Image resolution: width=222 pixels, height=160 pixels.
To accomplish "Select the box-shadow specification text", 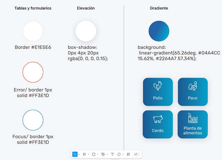I will click(88, 53).
